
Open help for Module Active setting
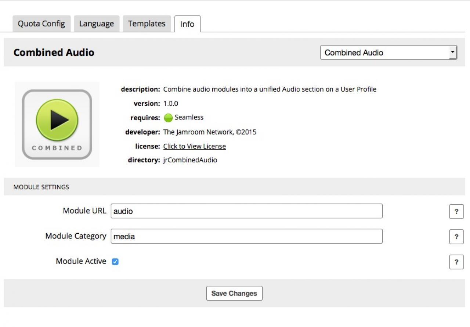[456, 262]
